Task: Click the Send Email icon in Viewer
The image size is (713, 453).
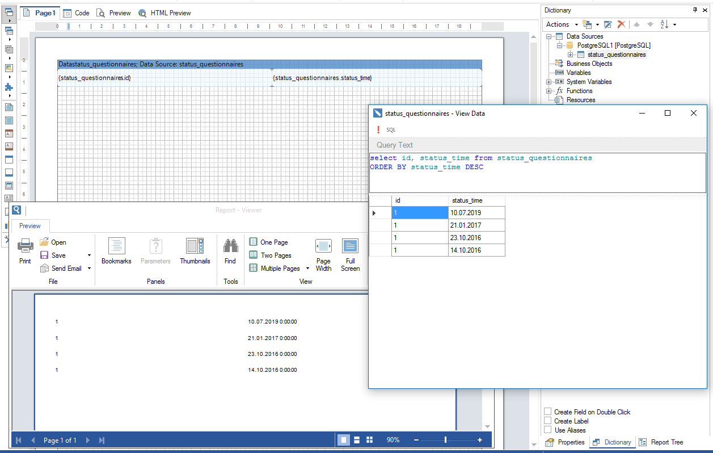Action: [x=44, y=268]
